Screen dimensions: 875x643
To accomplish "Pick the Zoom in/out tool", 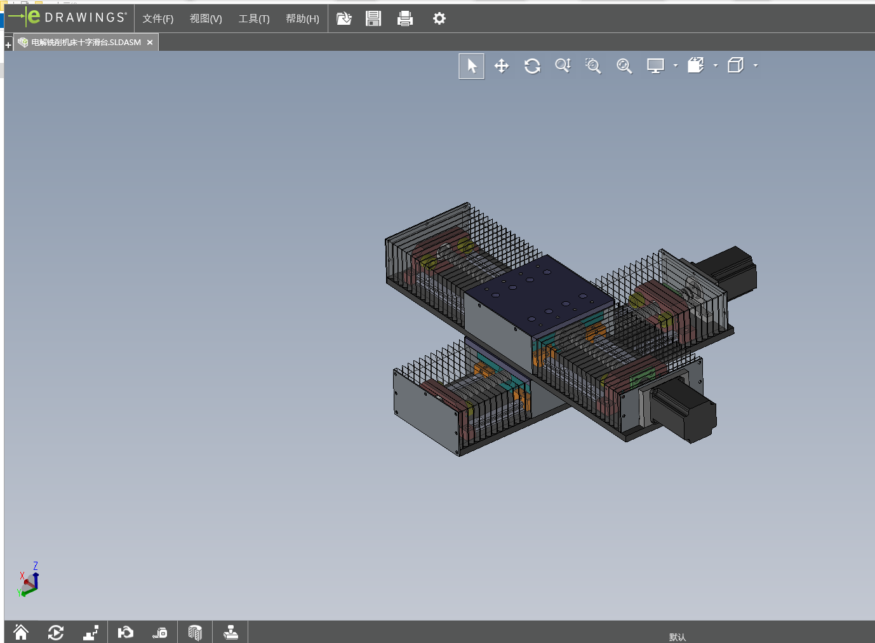I will click(563, 66).
